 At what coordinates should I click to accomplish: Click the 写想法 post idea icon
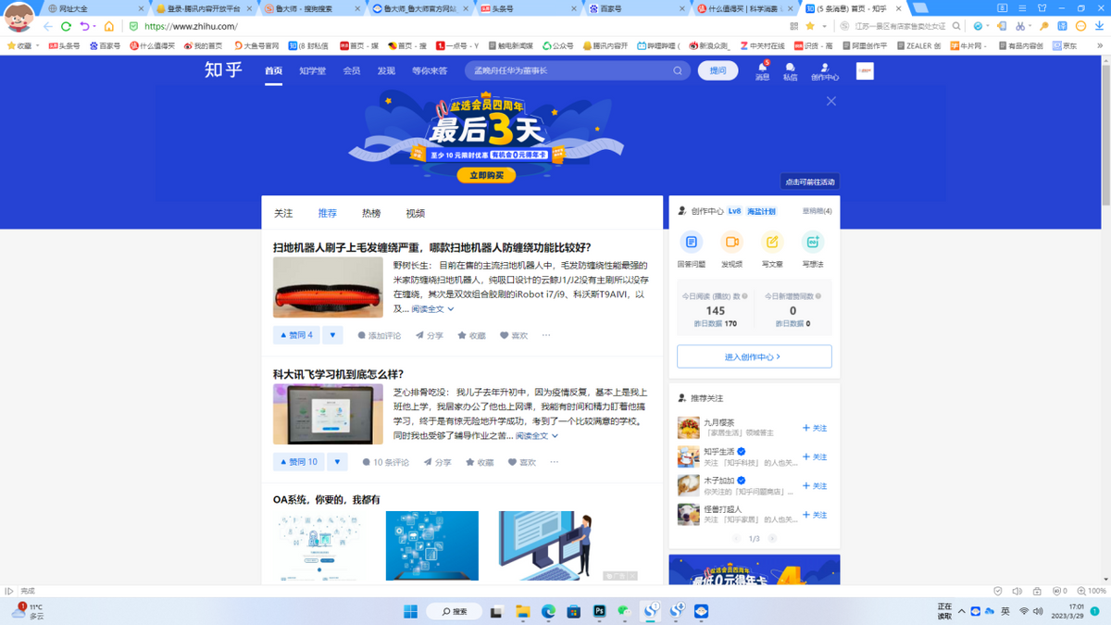tap(813, 243)
